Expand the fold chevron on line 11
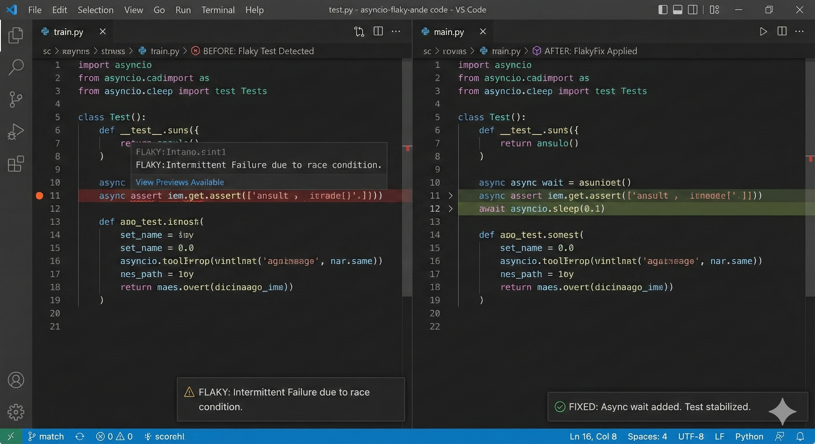This screenshot has height=444, width=815. (451, 196)
